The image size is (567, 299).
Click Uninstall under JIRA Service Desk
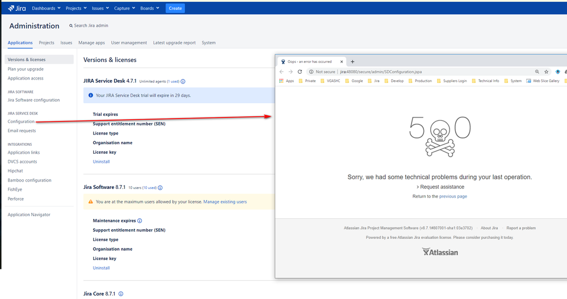pos(101,162)
